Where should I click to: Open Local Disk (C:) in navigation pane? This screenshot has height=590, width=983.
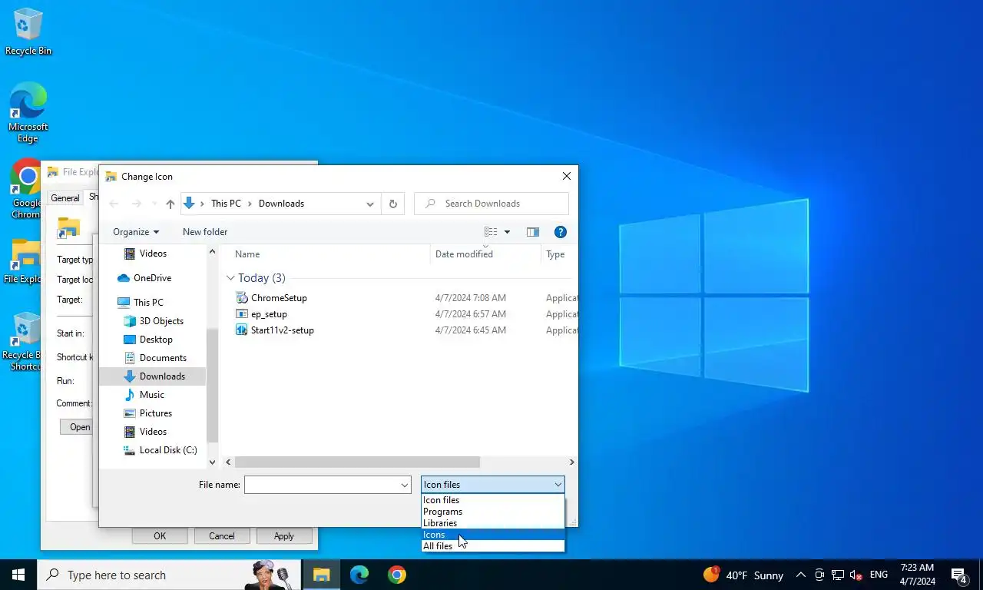(168, 450)
